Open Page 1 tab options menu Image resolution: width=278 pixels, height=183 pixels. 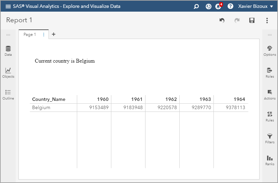click(44, 35)
